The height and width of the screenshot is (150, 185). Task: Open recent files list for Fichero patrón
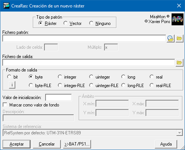[170, 38]
